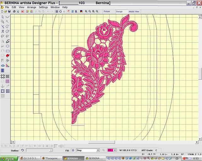Image resolution: width=202 pixels, height=161 pixels.
Task: Toggle the grid display button
Action: point(56,11)
